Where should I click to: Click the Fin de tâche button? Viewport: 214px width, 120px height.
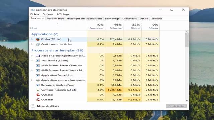(176, 106)
